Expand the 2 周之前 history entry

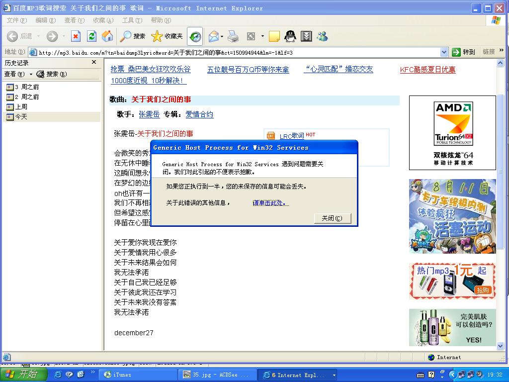(x=23, y=97)
